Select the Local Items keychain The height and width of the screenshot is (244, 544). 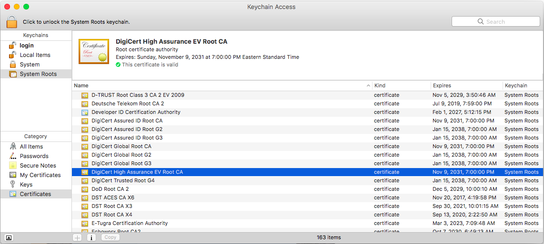[x=35, y=55]
